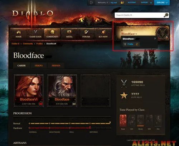This screenshot has height=146, width=179.
Task: Click the Community breadcrumb link
Action: [x=28, y=44]
